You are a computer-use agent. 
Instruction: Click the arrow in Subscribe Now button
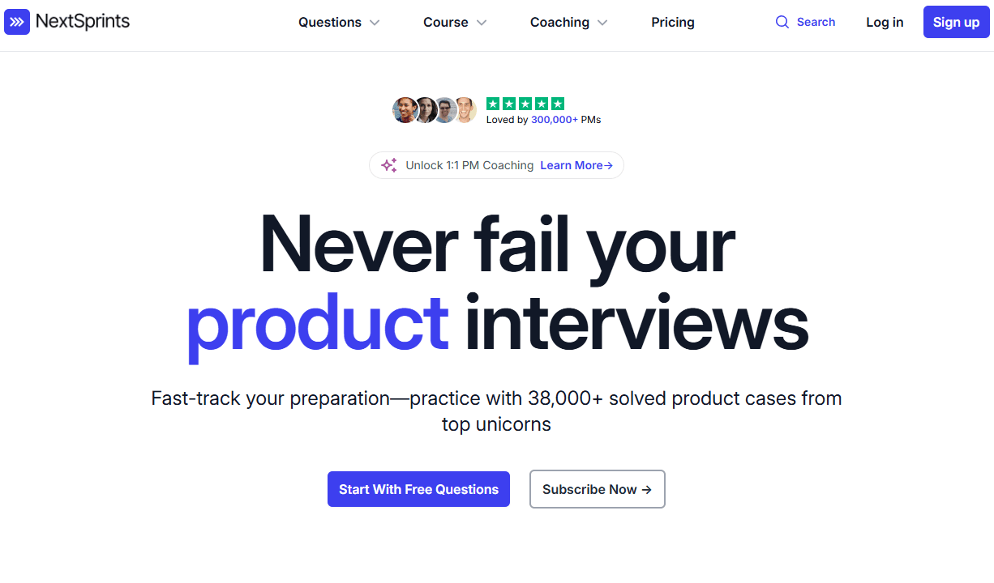click(x=646, y=489)
